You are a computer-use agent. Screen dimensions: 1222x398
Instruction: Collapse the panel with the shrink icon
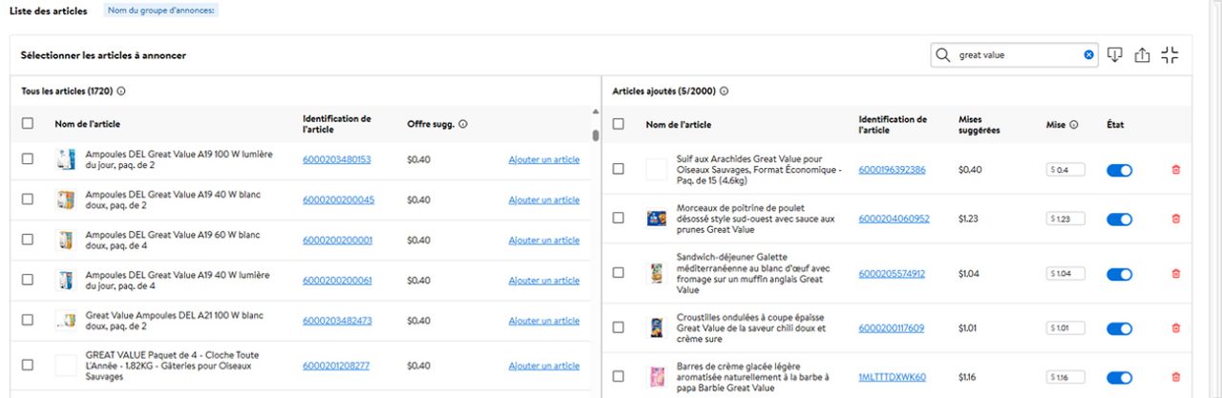click(x=1170, y=55)
